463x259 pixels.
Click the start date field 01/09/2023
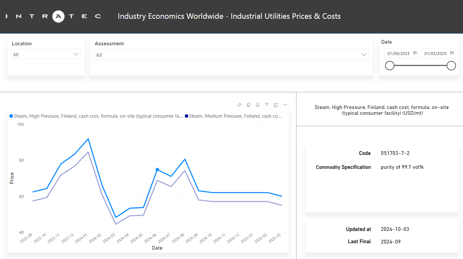(398, 54)
